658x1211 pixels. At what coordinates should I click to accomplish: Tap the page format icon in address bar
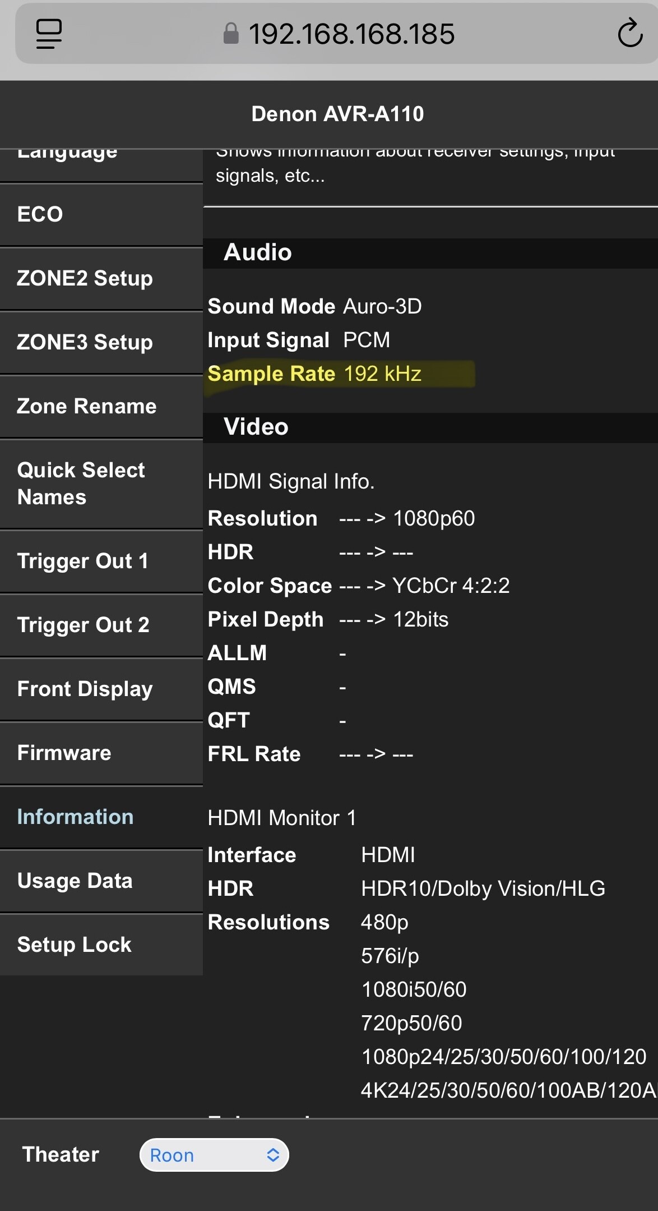(x=49, y=34)
